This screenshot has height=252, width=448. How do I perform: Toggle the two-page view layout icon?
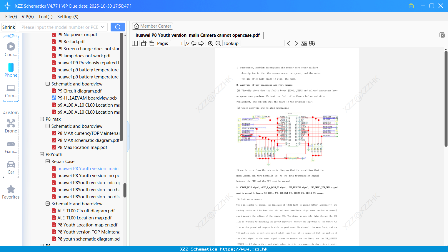point(135,43)
